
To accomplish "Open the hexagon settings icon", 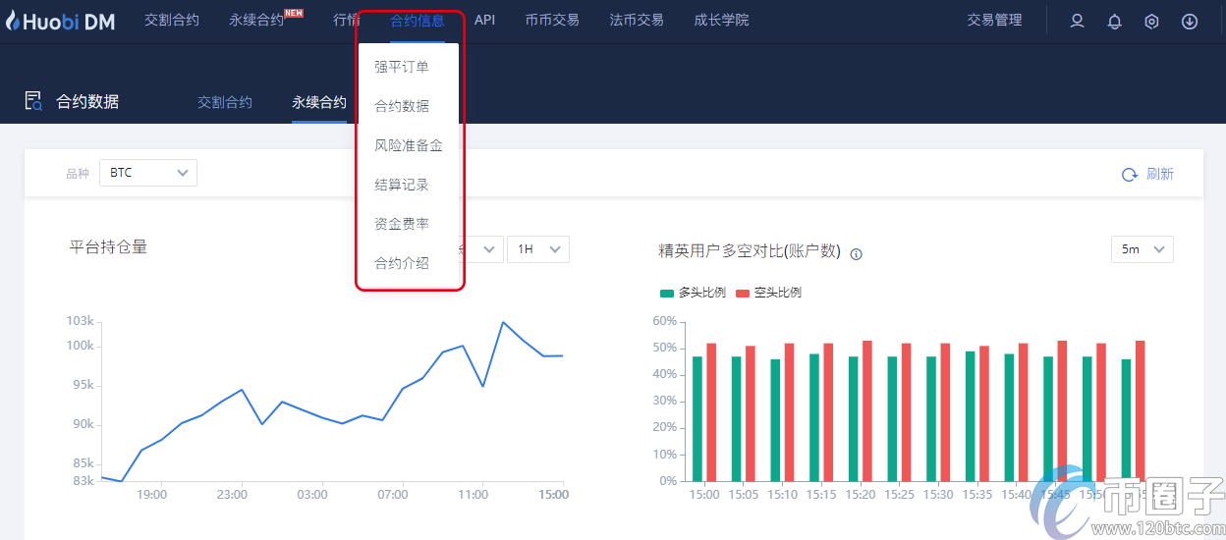I will click(x=1151, y=21).
